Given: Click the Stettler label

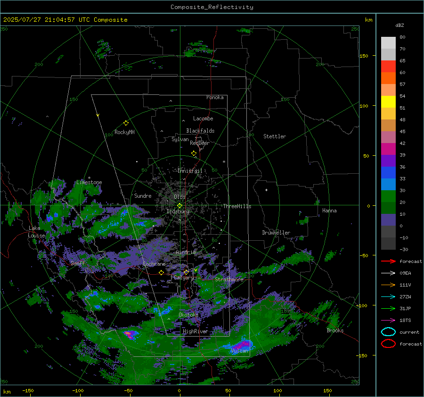Looking at the screenshot, I should (275, 136).
